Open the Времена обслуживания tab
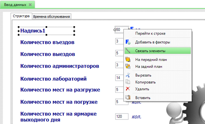Screen dimensions: 205x124 coord(52,17)
